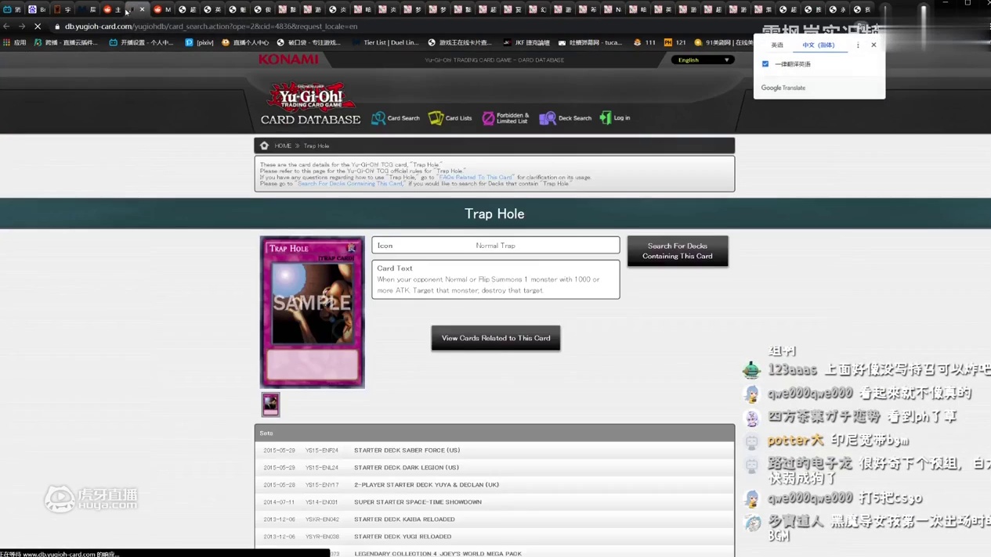The image size is (991, 557).
Task: Open the 跨播 - 直播云插件 bookmark
Action: click(66, 42)
